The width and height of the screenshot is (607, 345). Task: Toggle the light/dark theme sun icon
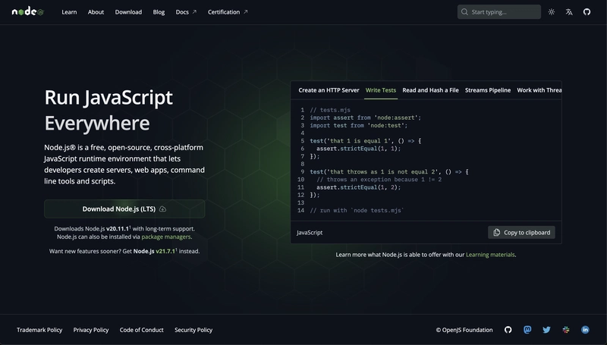(x=552, y=12)
